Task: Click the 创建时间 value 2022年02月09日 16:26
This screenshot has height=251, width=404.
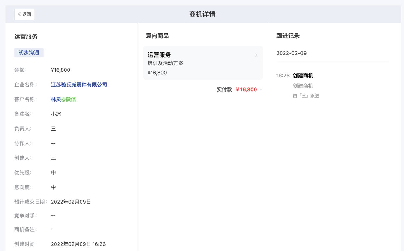Action: coord(78,244)
